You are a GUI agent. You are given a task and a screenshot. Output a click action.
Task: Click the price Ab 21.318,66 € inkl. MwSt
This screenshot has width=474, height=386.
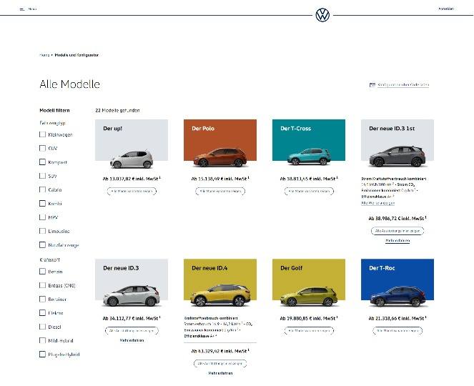pos(398,318)
